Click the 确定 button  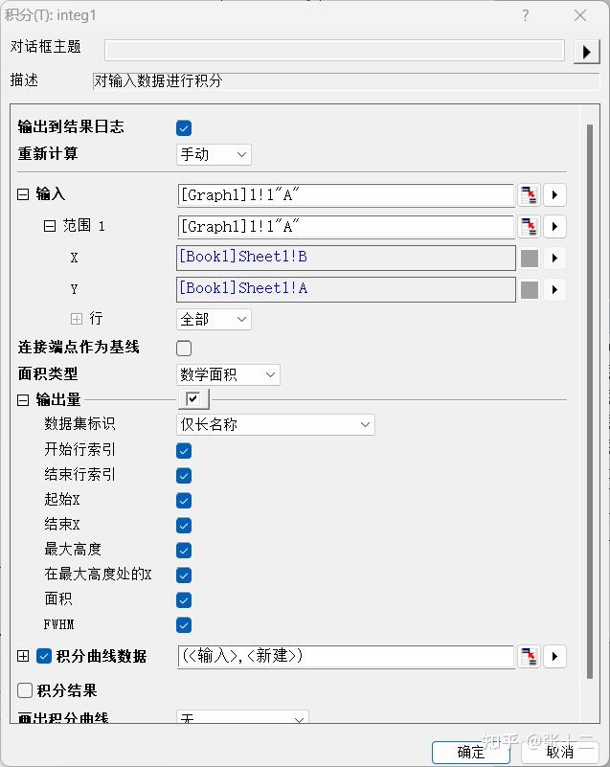(470, 753)
